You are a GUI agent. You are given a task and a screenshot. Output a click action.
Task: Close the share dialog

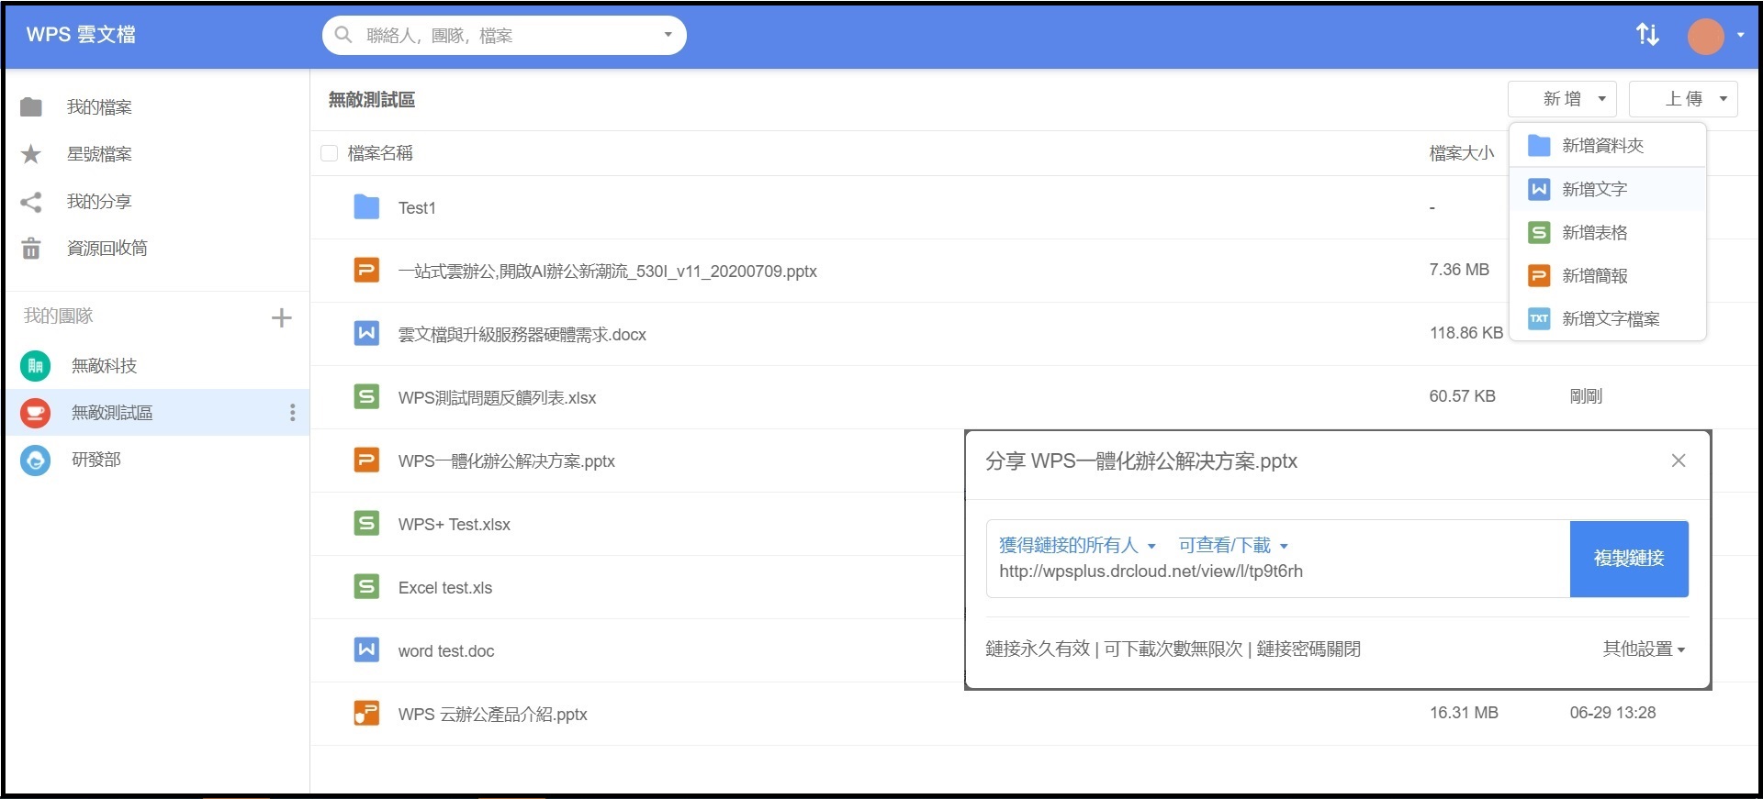coord(1678,461)
